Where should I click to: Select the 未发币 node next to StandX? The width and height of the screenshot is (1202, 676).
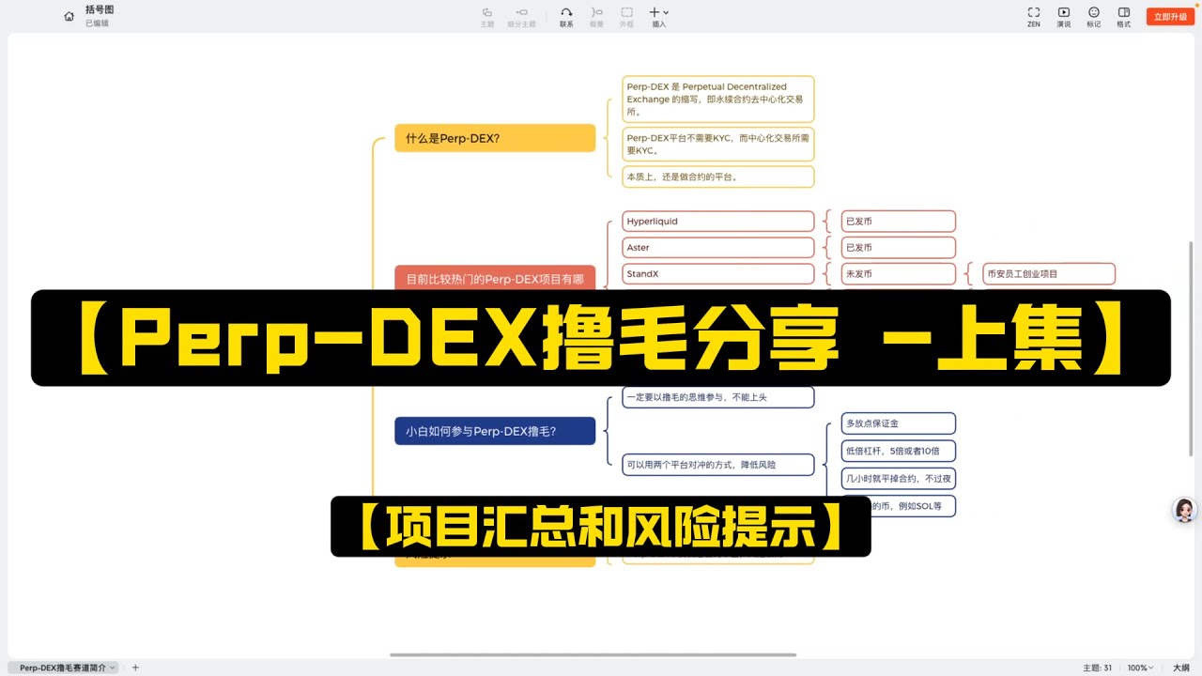pos(899,274)
